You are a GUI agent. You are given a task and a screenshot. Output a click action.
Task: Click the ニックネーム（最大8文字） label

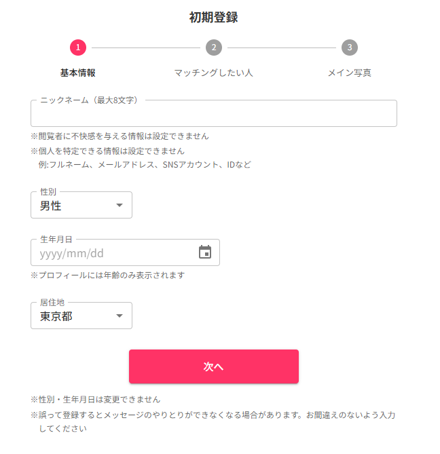coord(89,100)
